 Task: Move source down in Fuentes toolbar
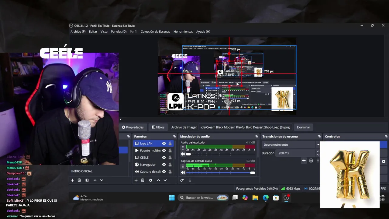(165, 180)
